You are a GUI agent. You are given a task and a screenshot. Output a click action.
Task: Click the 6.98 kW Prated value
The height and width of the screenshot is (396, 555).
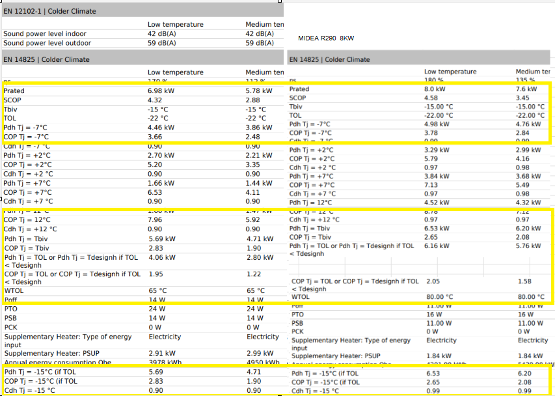pyautogui.click(x=161, y=91)
